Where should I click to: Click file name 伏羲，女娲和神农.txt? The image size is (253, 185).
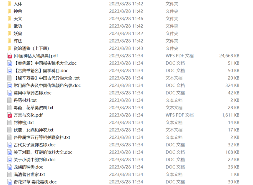pyautogui.click(x=34, y=130)
